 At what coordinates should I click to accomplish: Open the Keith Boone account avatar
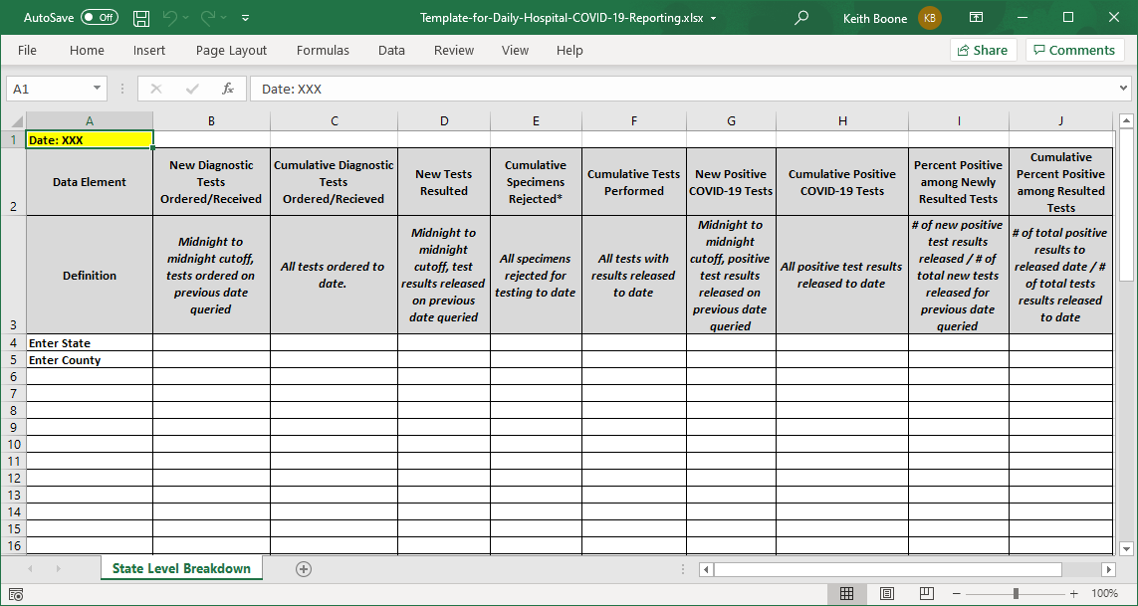coord(930,18)
